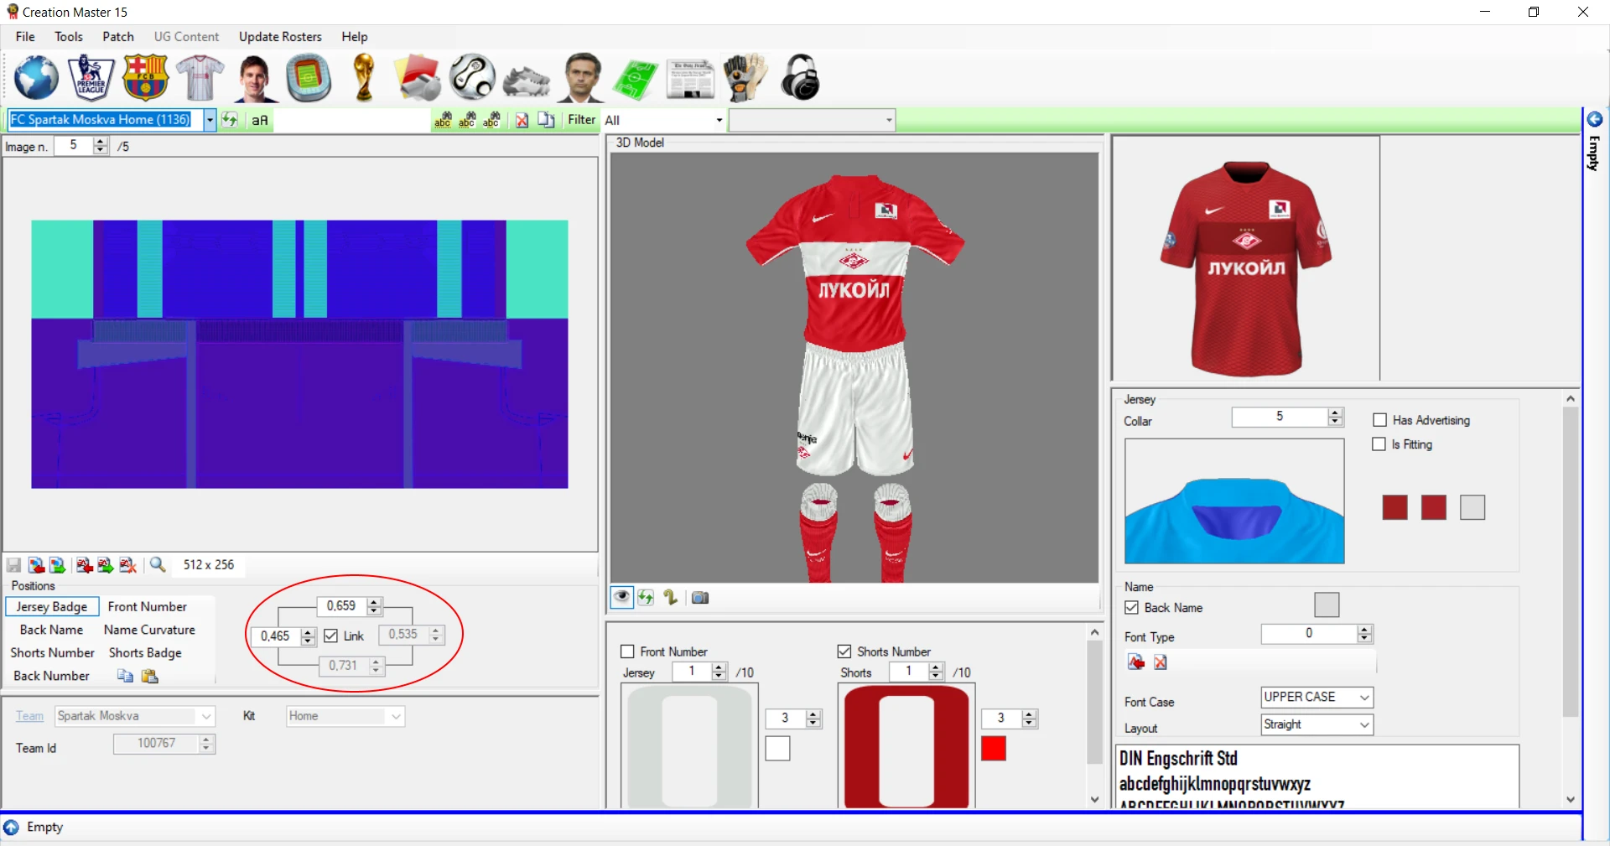Viewport: 1610px width, 846px height.
Task: Click the save floppy disk icon
Action: click(14, 565)
